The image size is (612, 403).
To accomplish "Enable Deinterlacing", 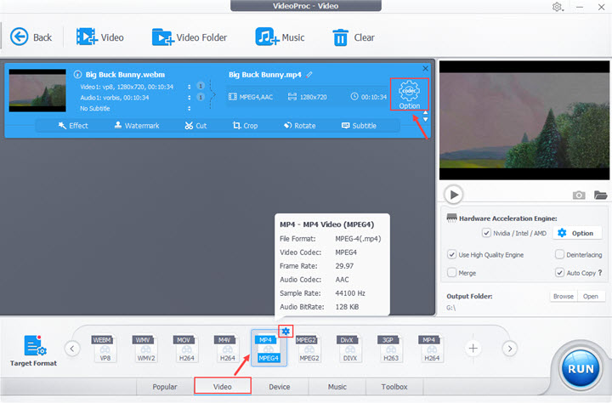I will coord(559,254).
